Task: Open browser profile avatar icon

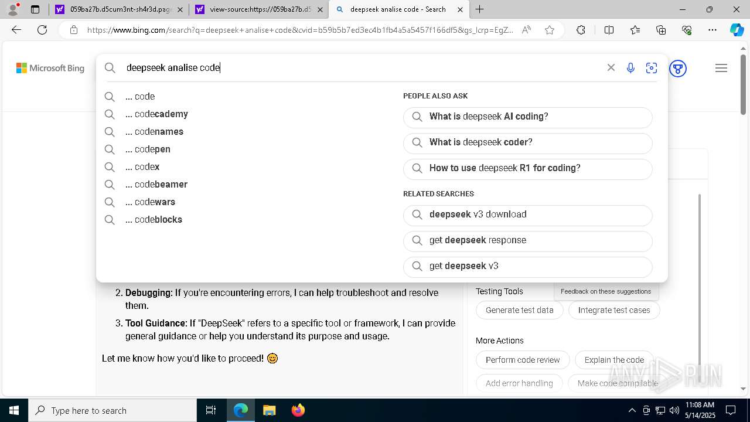Action: pos(13,9)
